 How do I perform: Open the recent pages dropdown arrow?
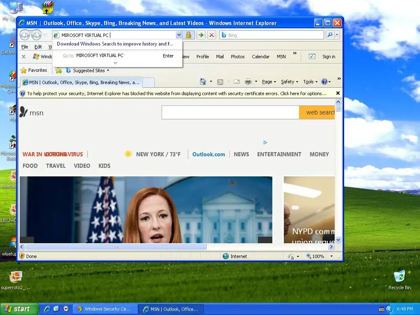point(45,35)
